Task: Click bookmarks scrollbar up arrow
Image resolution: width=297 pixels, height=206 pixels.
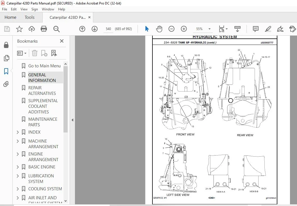Action: coord(65,64)
